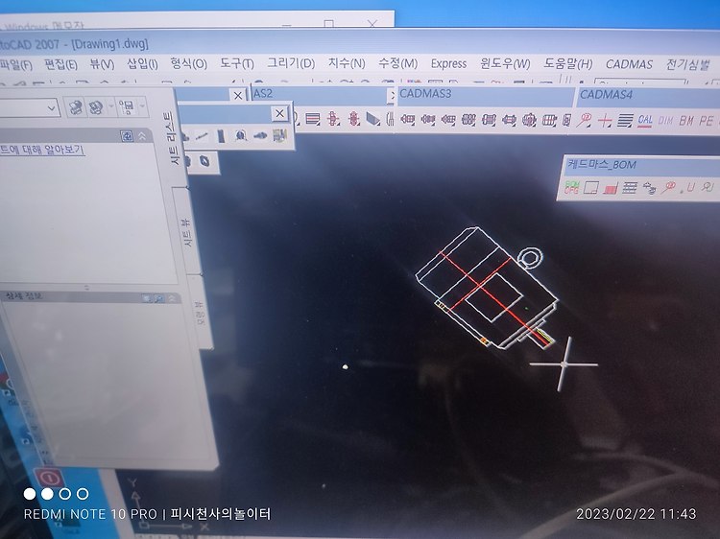Open the 도움말(H) menu
This screenshot has height=539, width=720.
tap(568, 63)
